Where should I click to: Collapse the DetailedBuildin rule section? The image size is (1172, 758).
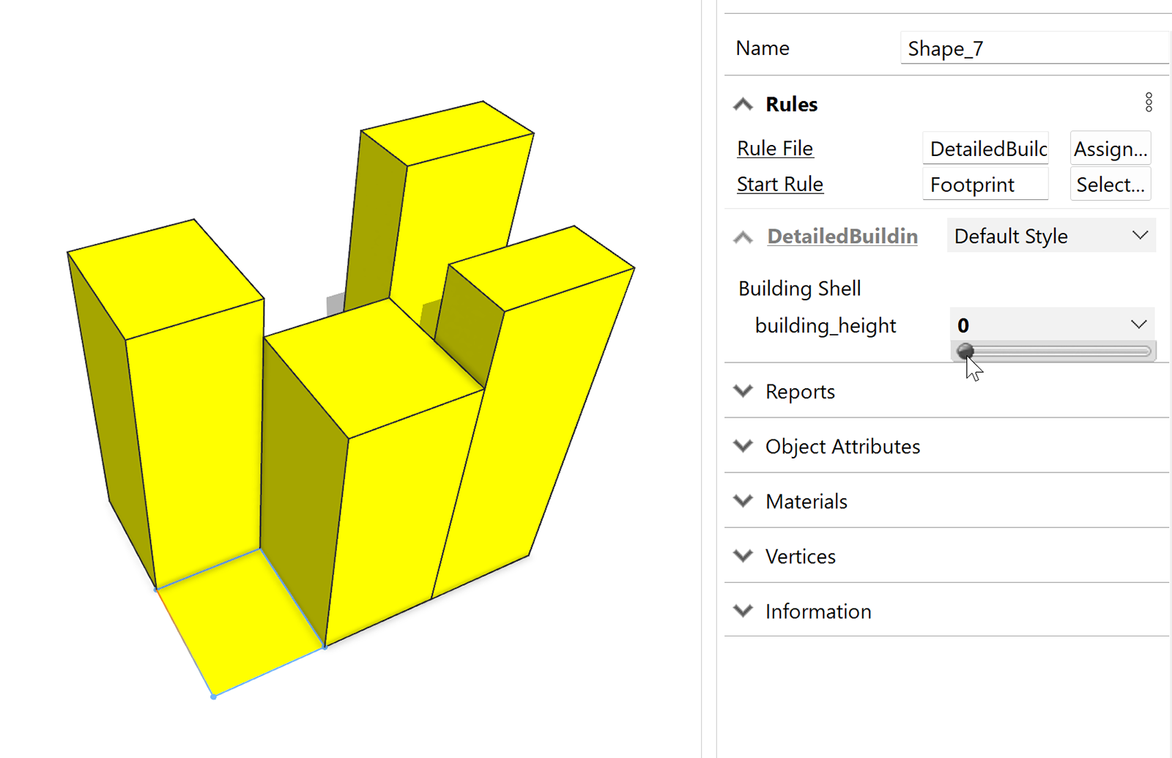point(743,236)
